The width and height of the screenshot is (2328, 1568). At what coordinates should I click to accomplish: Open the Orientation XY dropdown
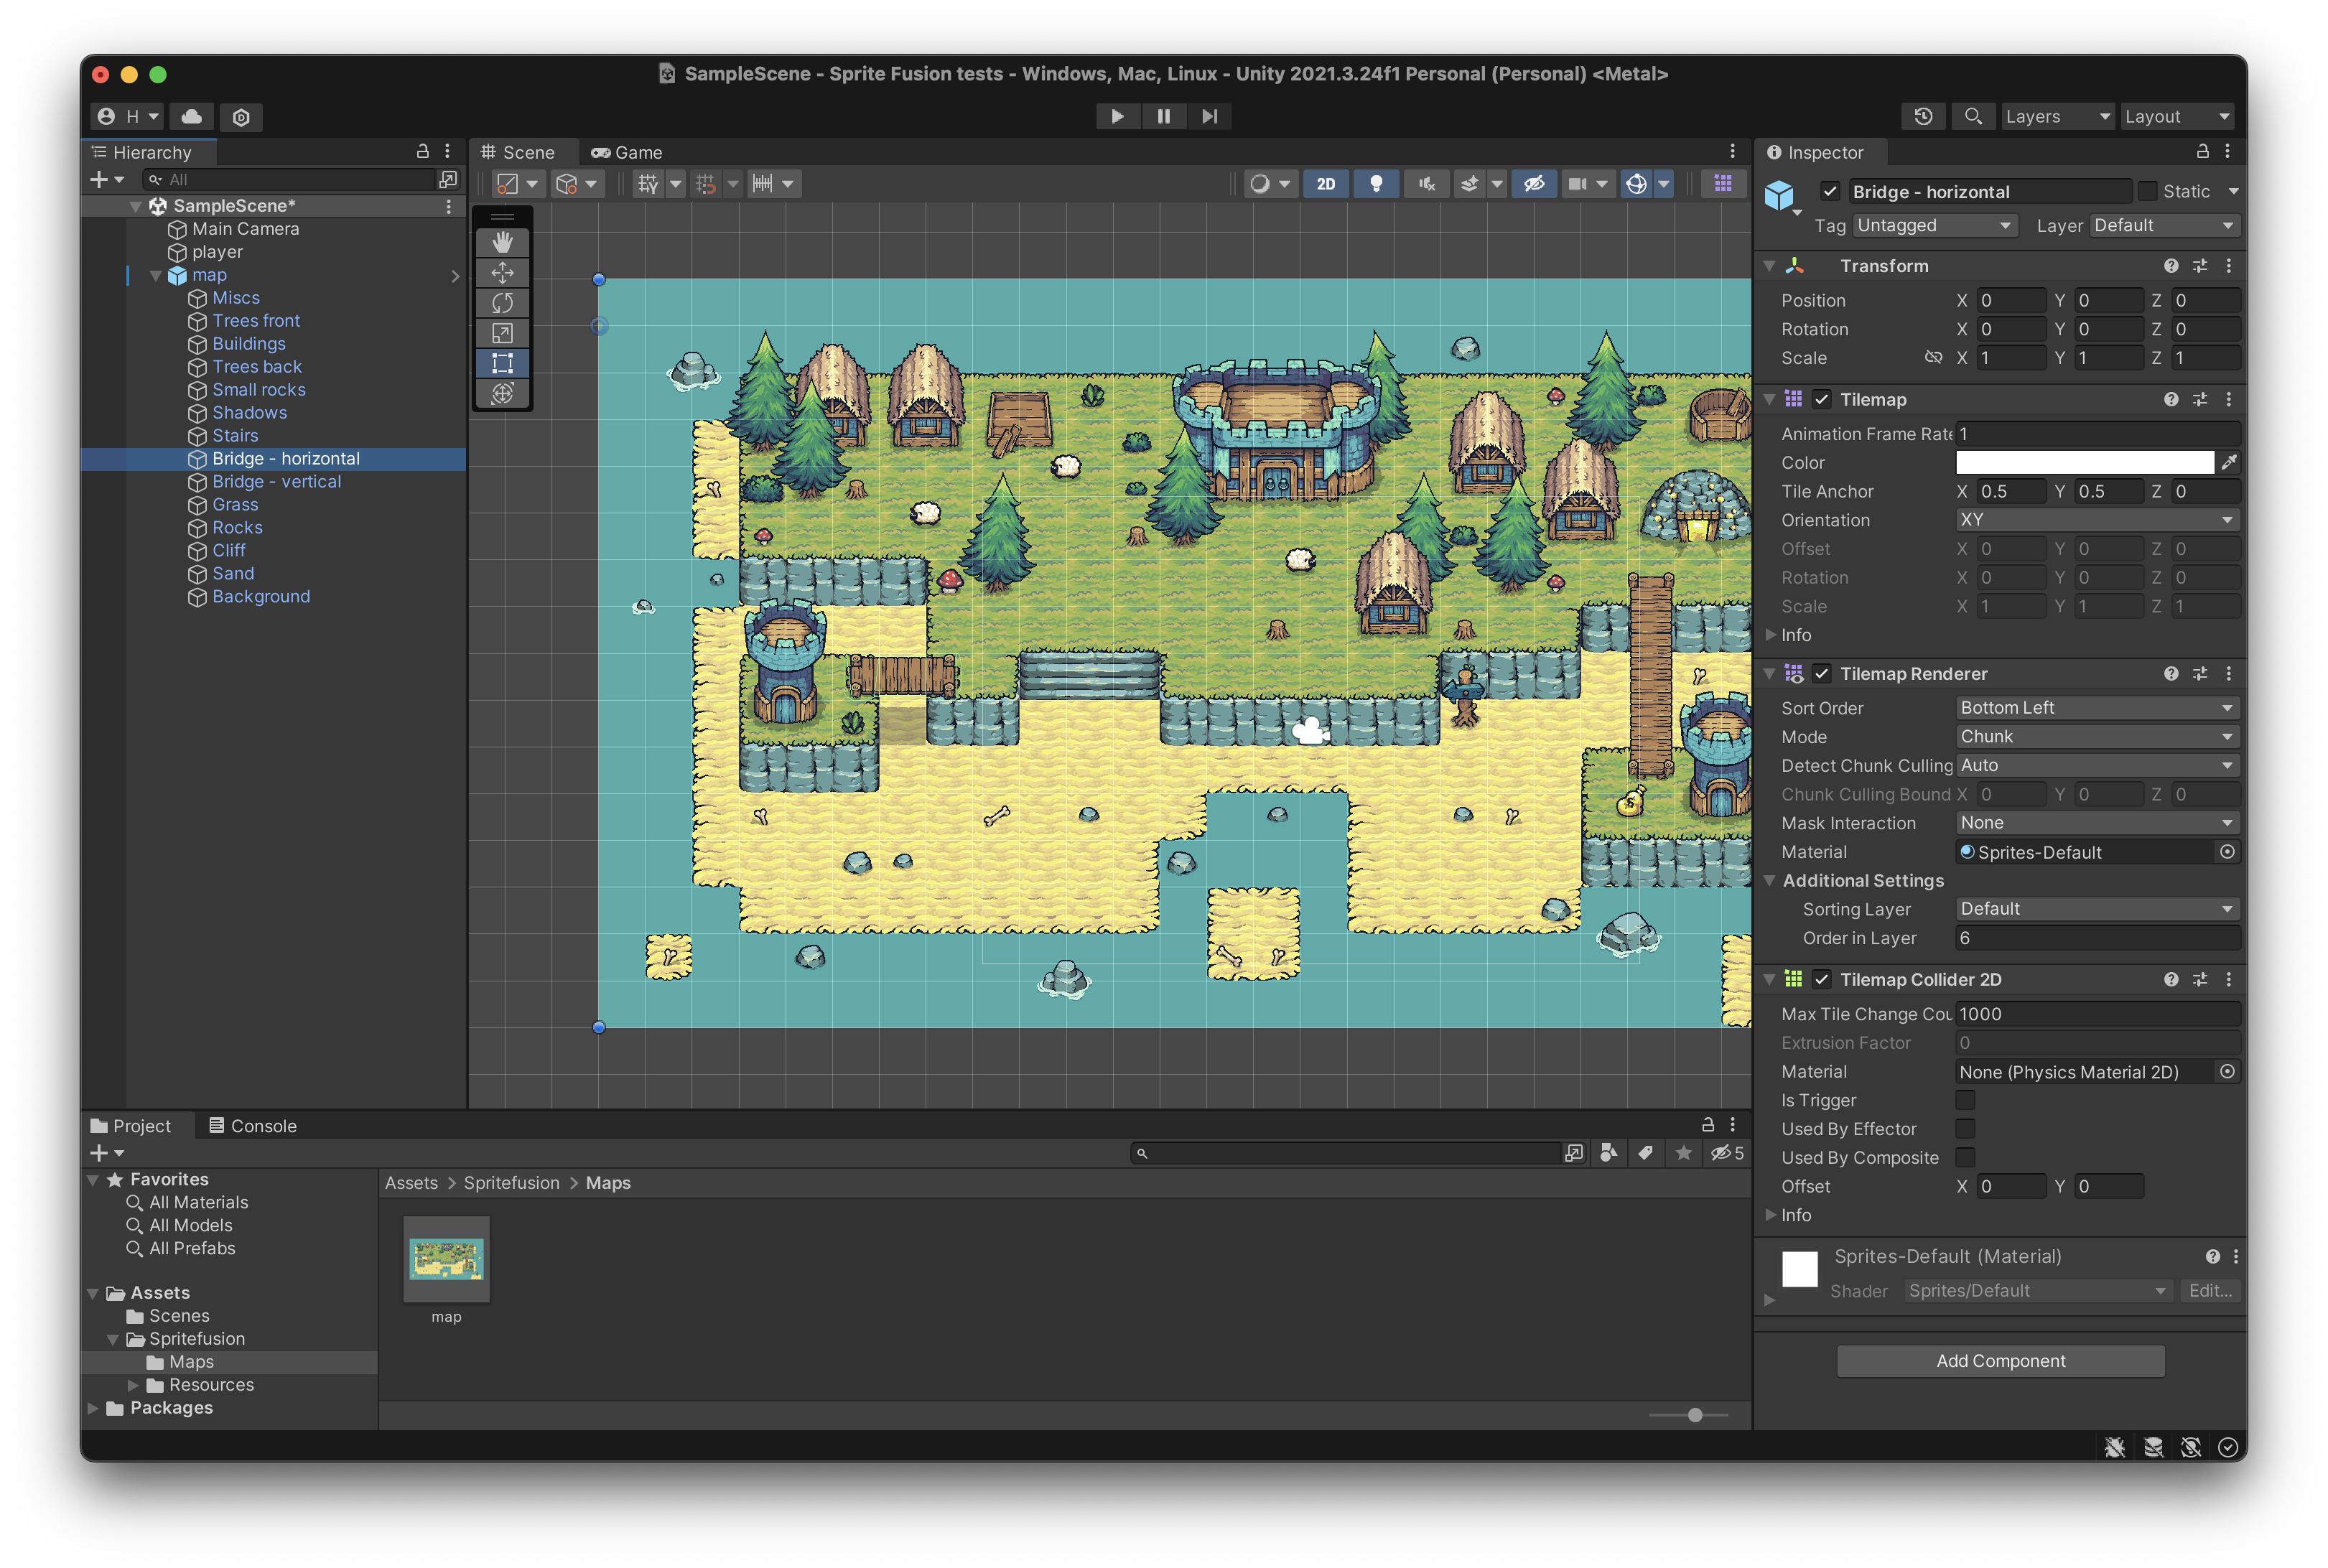click(x=2097, y=520)
